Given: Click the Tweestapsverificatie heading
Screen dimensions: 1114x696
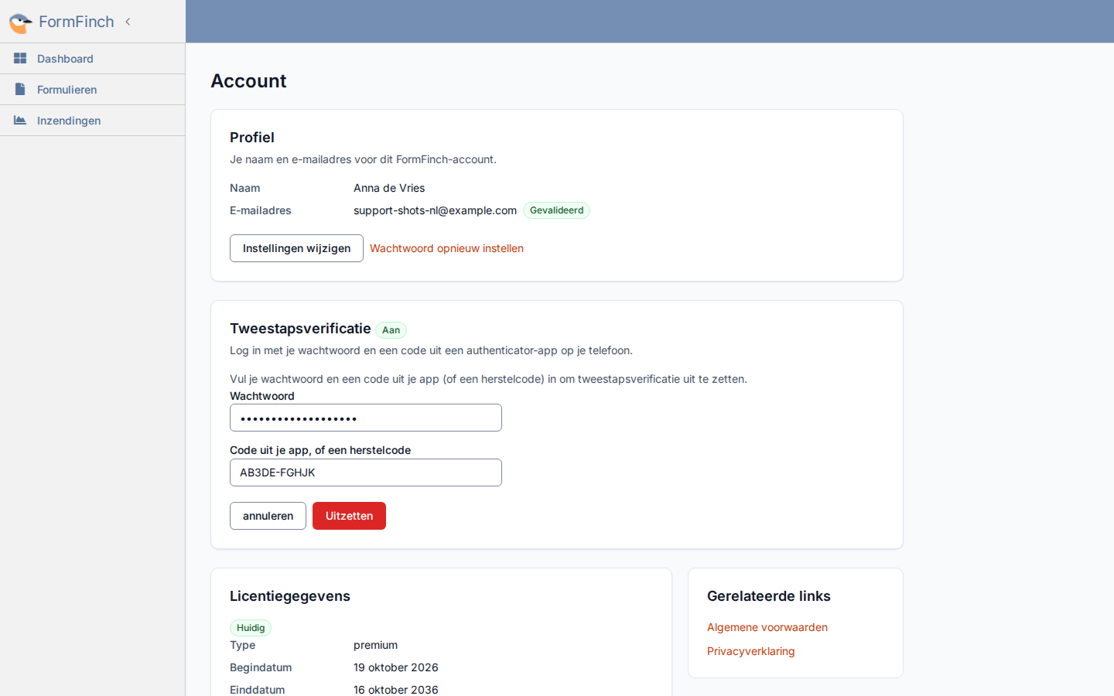Looking at the screenshot, I should 300,329.
